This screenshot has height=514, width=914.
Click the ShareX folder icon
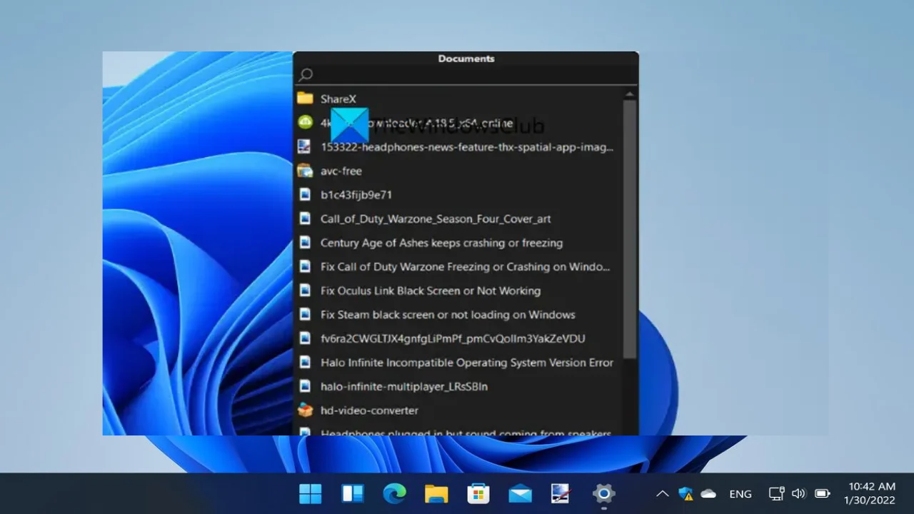tap(305, 99)
